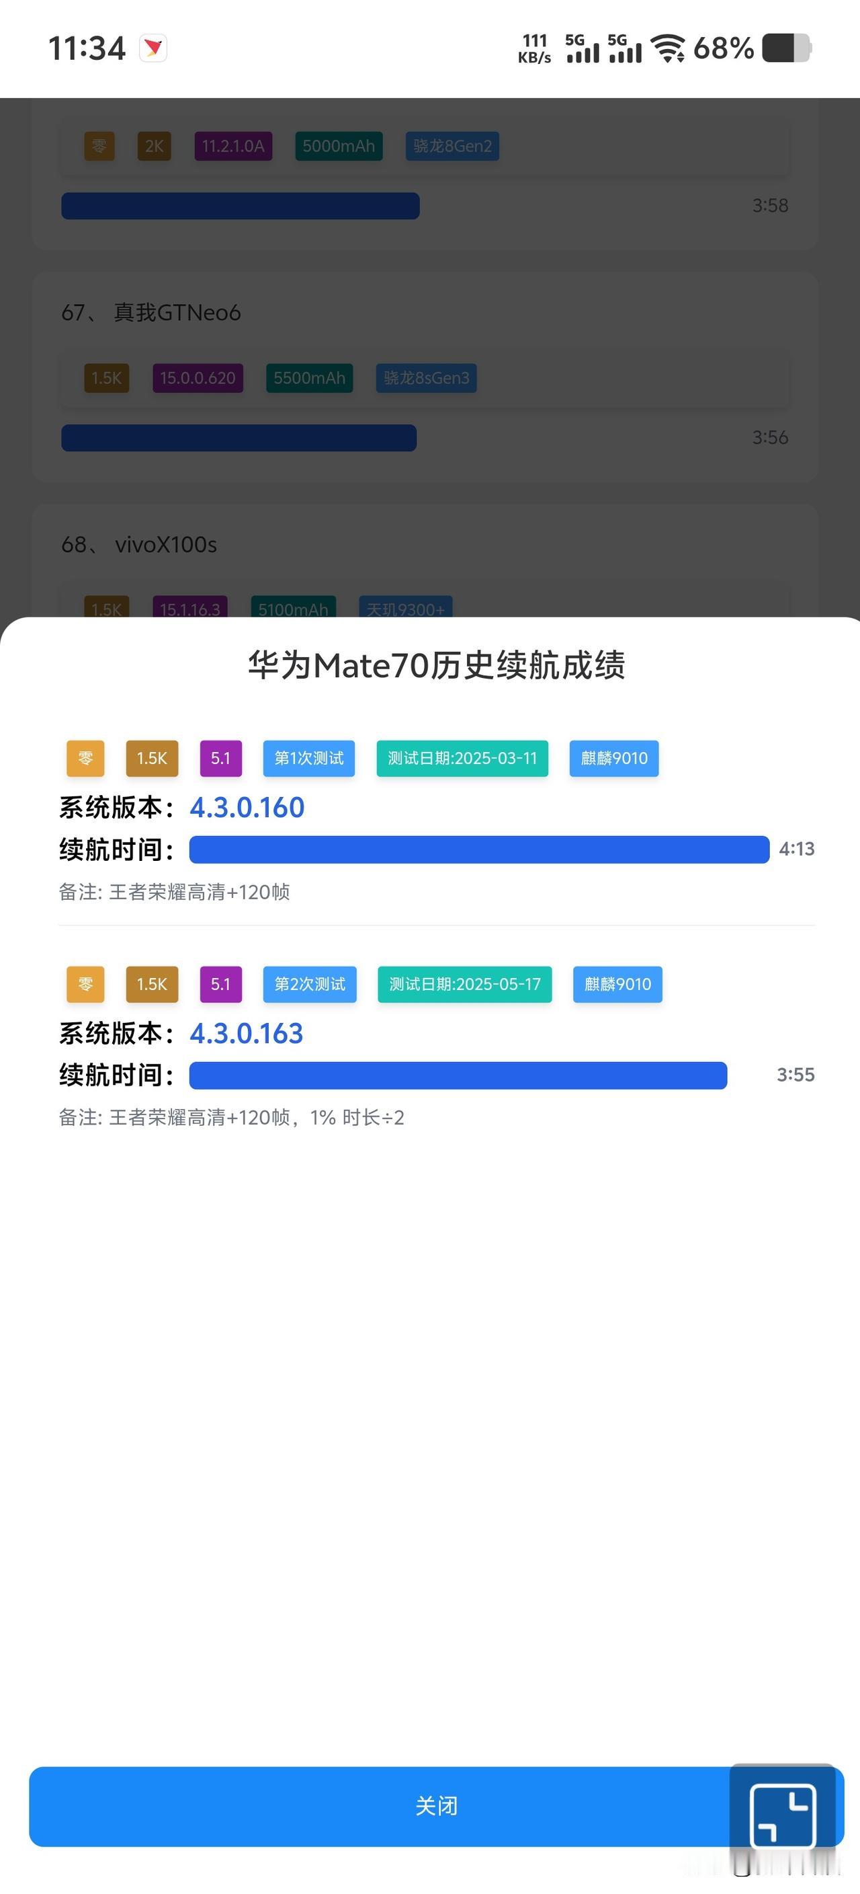
Task: Tap the 5500mAh tag in background list
Action: tap(309, 378)
